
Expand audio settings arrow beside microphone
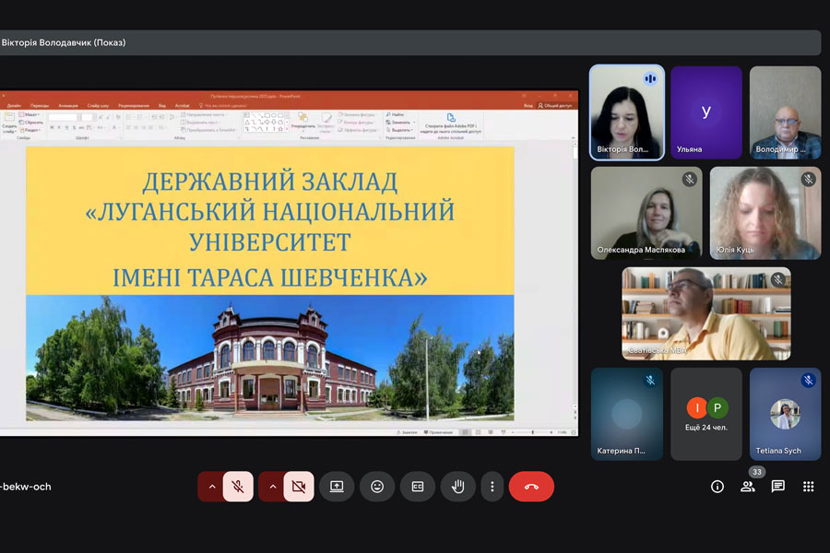point(212,487)
